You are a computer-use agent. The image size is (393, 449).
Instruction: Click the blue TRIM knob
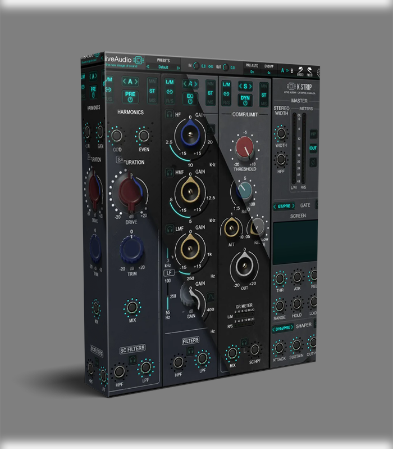click(131, 249)
